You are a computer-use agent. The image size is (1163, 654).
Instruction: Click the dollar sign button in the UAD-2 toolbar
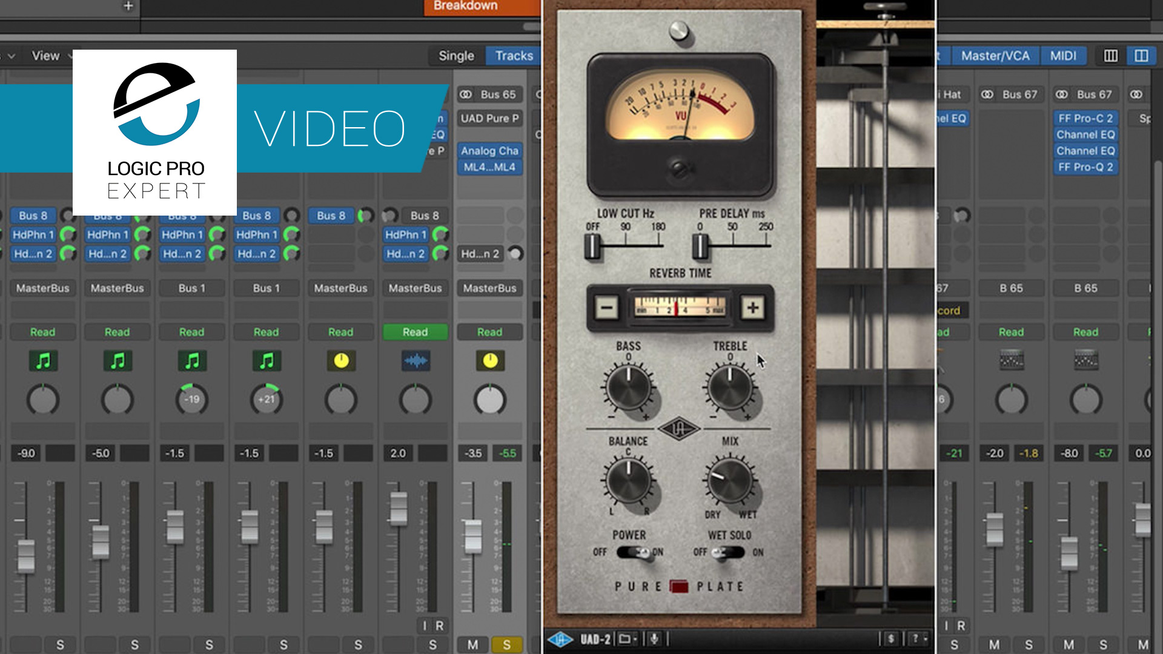pos(890,639)
